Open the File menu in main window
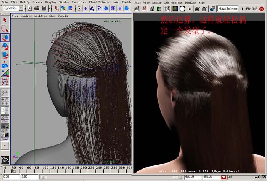 5,2
